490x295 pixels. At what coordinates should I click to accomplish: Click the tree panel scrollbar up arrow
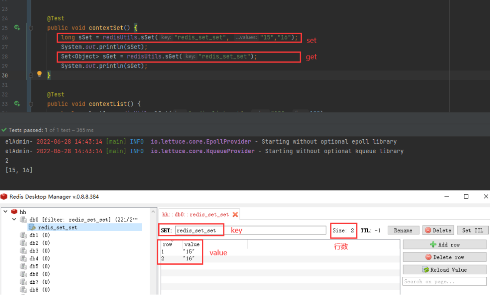coord(153,212)
